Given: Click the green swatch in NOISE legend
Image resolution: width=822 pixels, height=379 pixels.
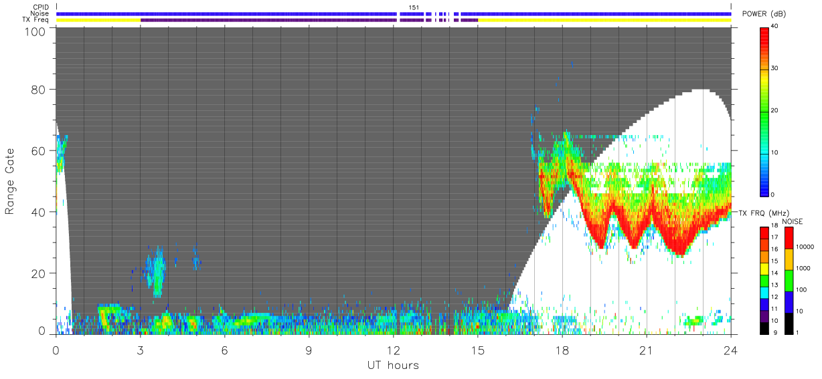Looking at the screenshot, I should (790, 280).
